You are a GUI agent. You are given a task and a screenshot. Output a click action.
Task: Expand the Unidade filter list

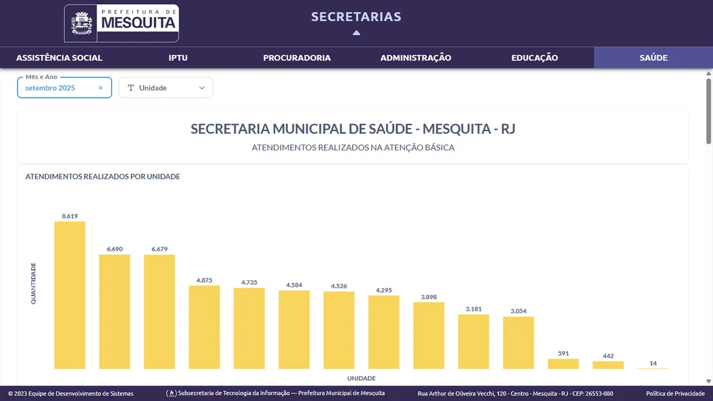(165, 87)
